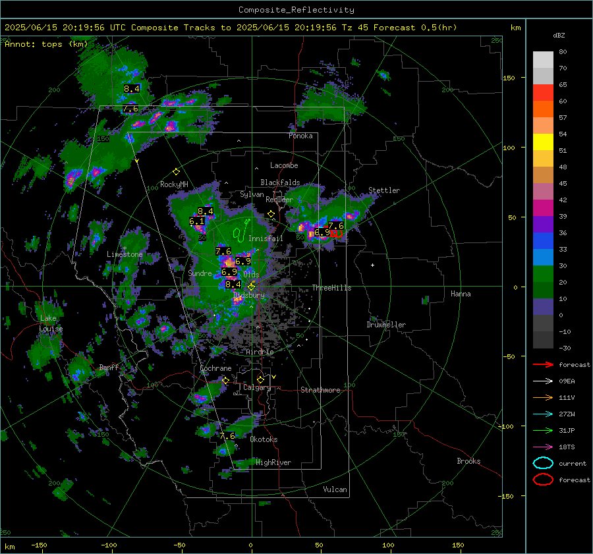Select the magenta color band in dBZ legend

click(x=543, y=208)
